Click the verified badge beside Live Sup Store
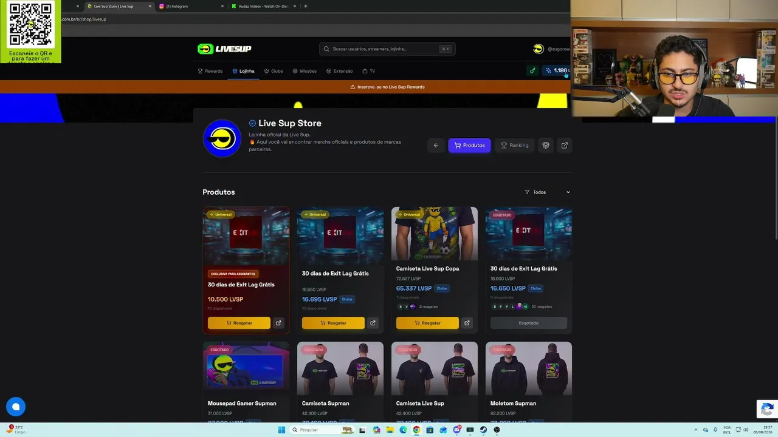 pyautogui.click(x=252, y=123)
